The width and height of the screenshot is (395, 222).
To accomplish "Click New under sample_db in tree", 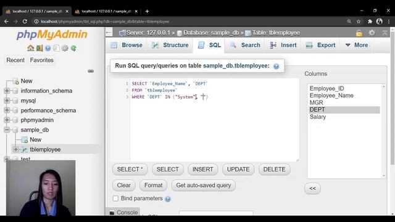I will [x=36, y=140].
